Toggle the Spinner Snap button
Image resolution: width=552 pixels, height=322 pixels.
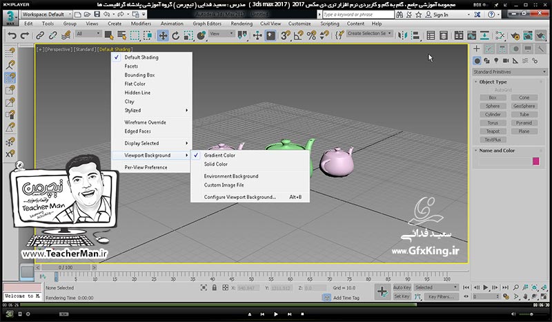324,36
